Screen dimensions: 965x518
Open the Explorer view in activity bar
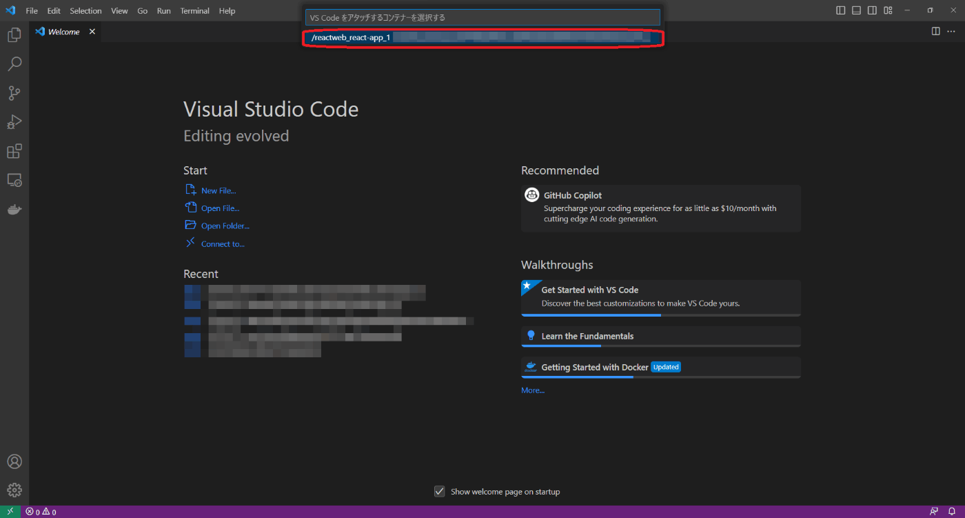(x=14, y=34)
